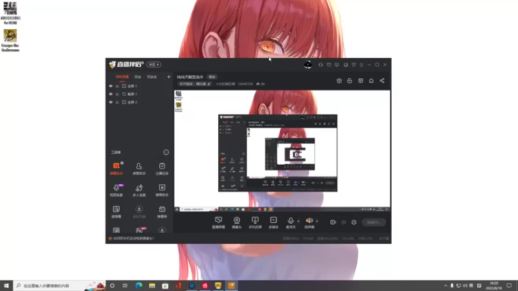Open the customer service headset icon

[x=321, y=65]
